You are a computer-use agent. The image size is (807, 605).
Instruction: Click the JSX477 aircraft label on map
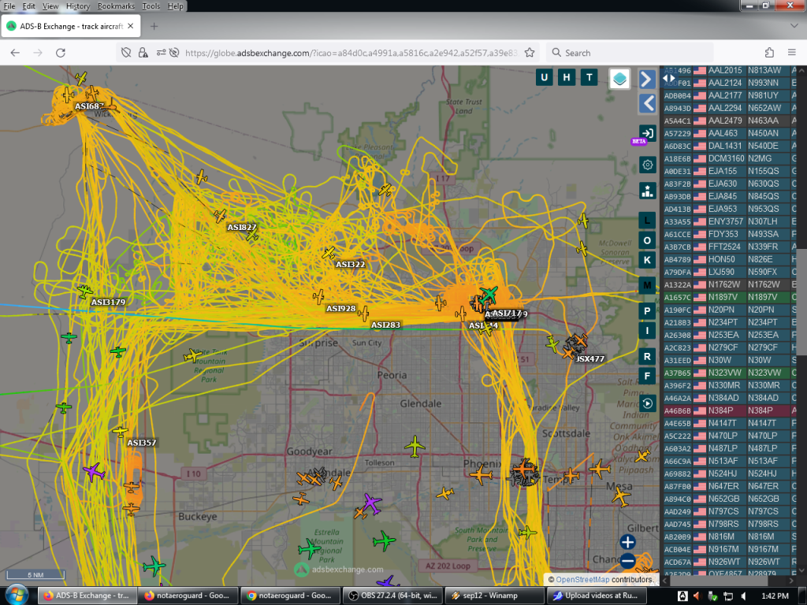(x=589, y=358)
